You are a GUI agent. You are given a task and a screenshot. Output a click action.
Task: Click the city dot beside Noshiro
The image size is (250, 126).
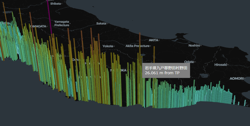pyautogui.click(x=201, y=45)
